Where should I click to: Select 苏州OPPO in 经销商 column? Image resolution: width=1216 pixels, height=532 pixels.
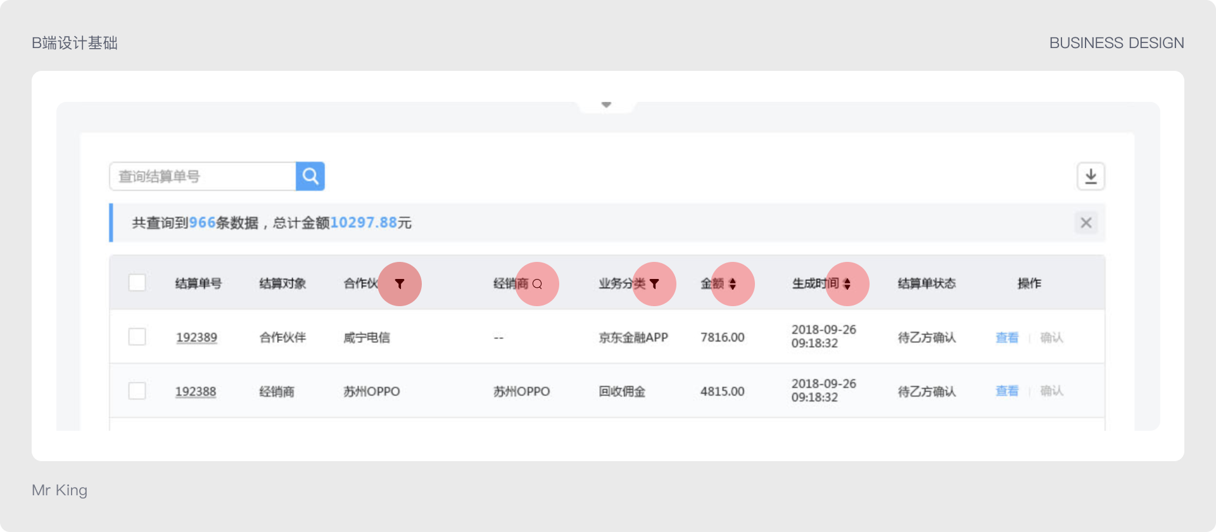coord(521,392)
